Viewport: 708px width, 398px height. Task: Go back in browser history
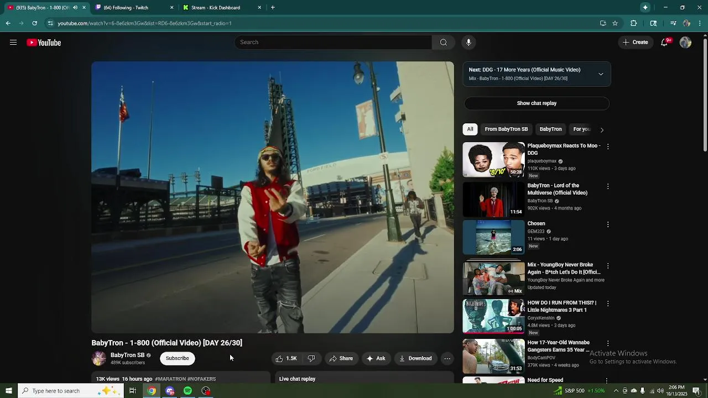tap(8, 23)
